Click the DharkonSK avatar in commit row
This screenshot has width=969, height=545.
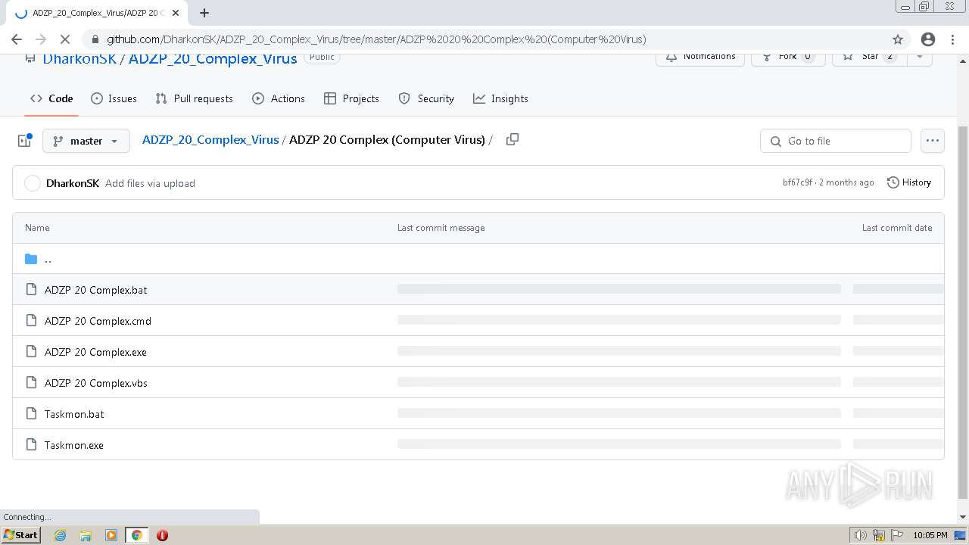pyautogui.click(x=33, y=183)
